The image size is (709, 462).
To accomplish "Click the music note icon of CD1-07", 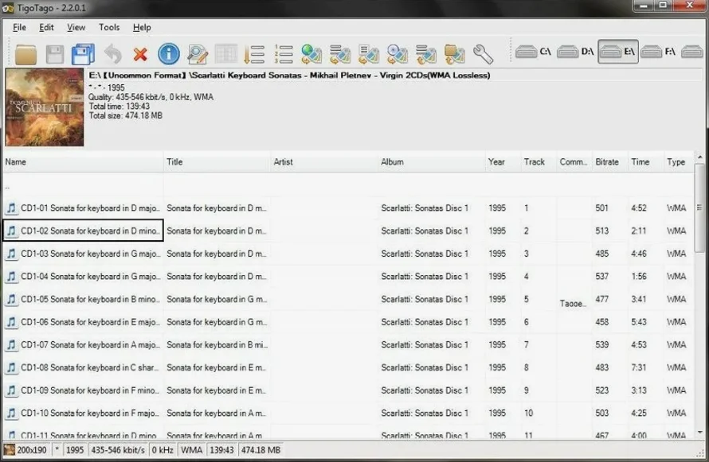I will (x=11, y=344).
